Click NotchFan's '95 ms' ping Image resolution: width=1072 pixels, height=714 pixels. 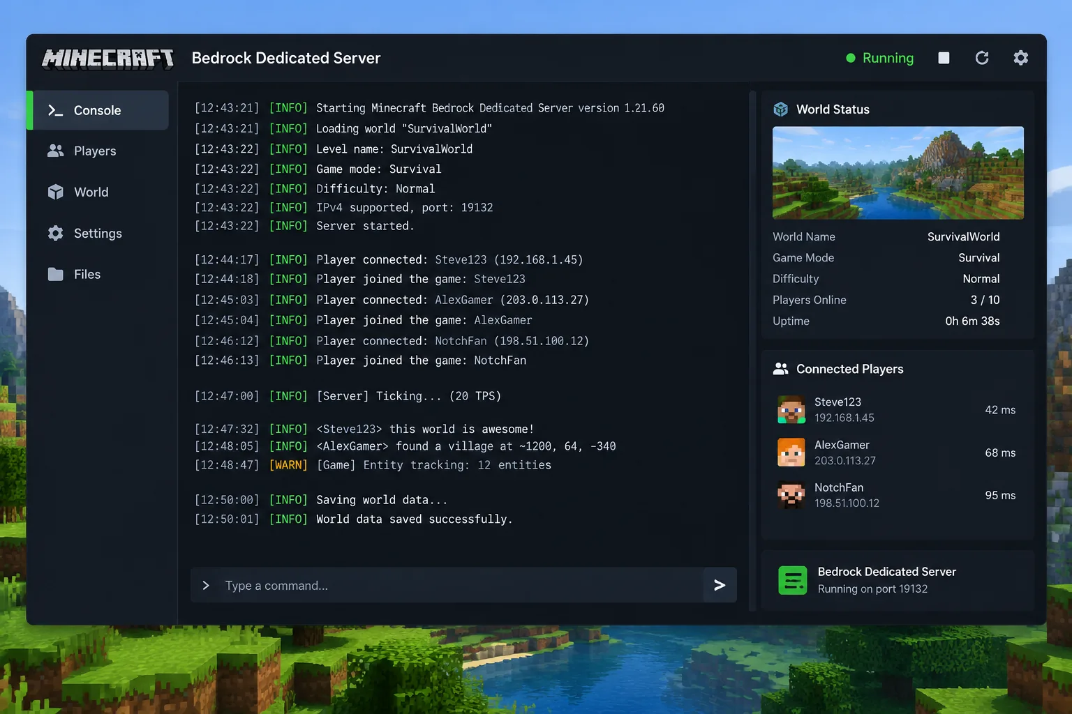(1000, 495)
